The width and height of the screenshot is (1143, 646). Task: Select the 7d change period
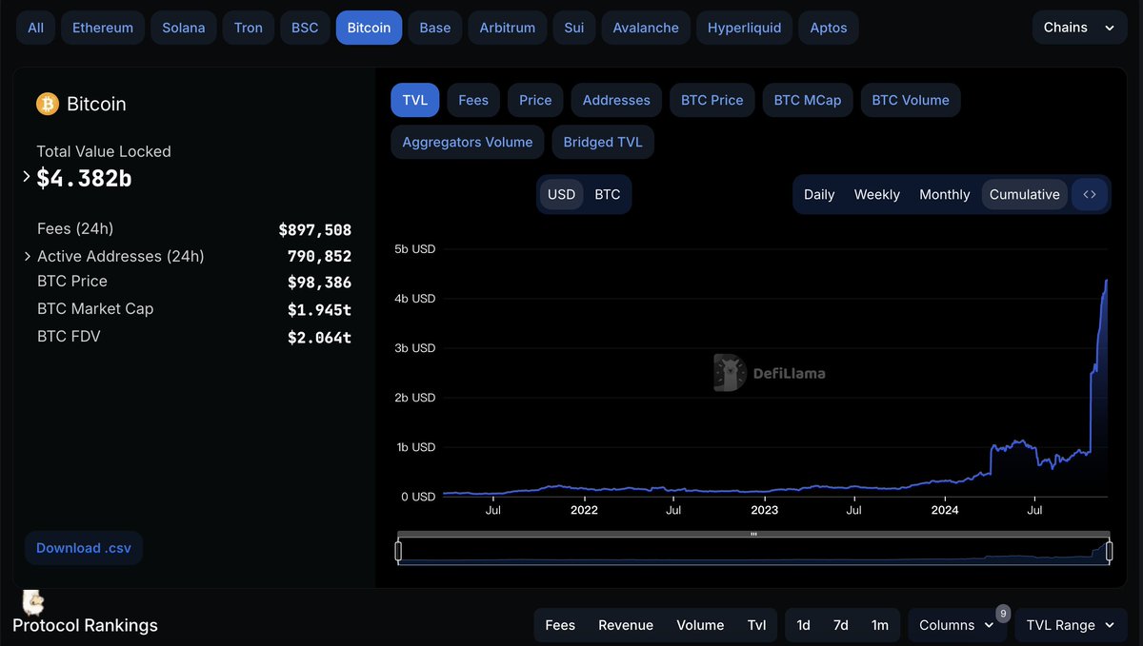pyautogui.click(x=841, y=625)
